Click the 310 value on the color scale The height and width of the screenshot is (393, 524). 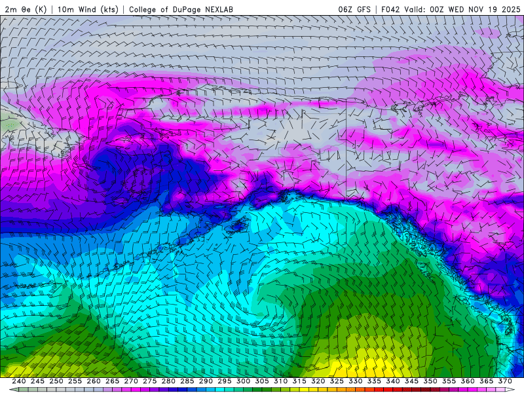pos(281,381)
